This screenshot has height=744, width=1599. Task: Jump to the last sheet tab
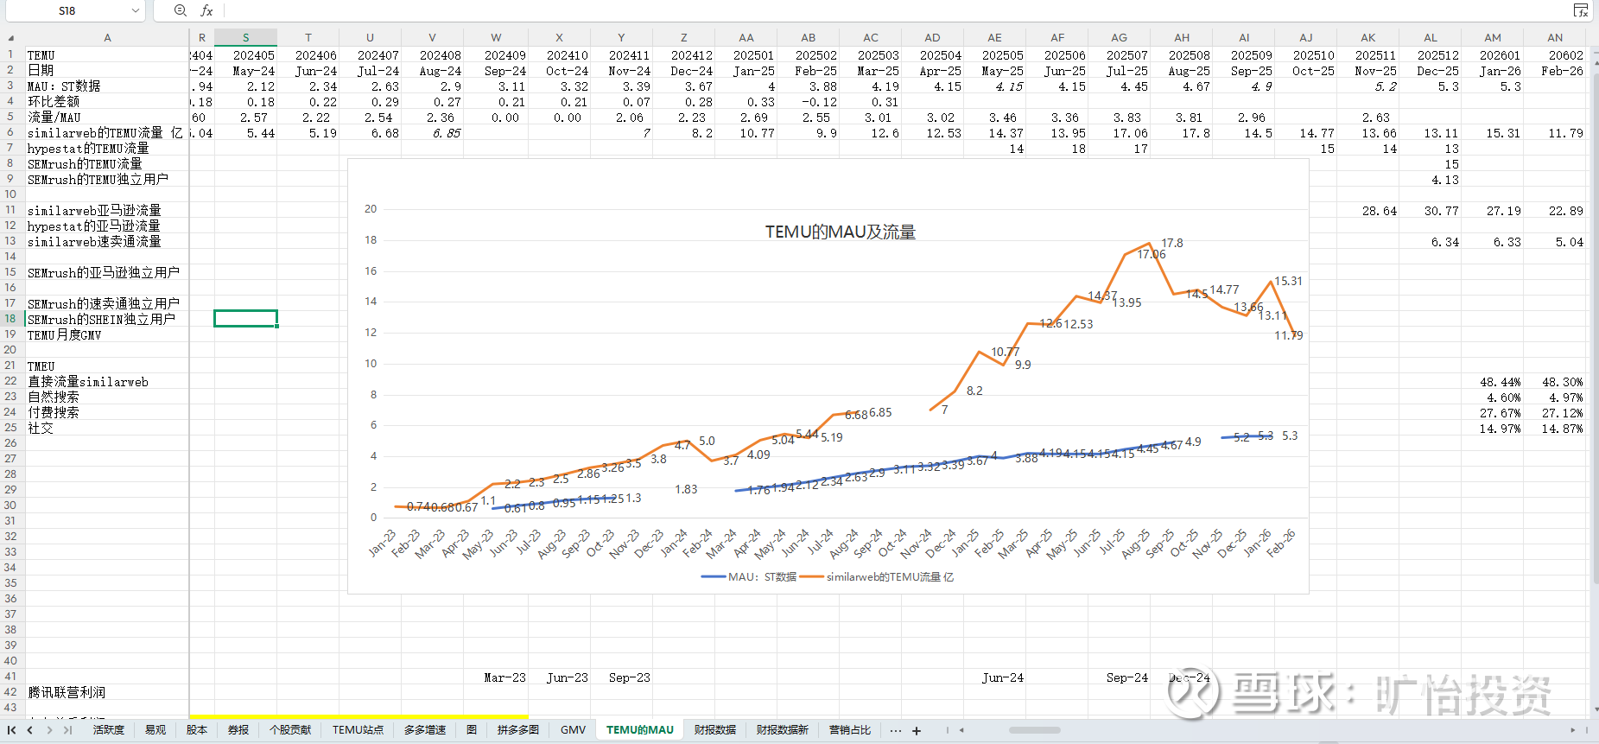(x=67, y=730)
